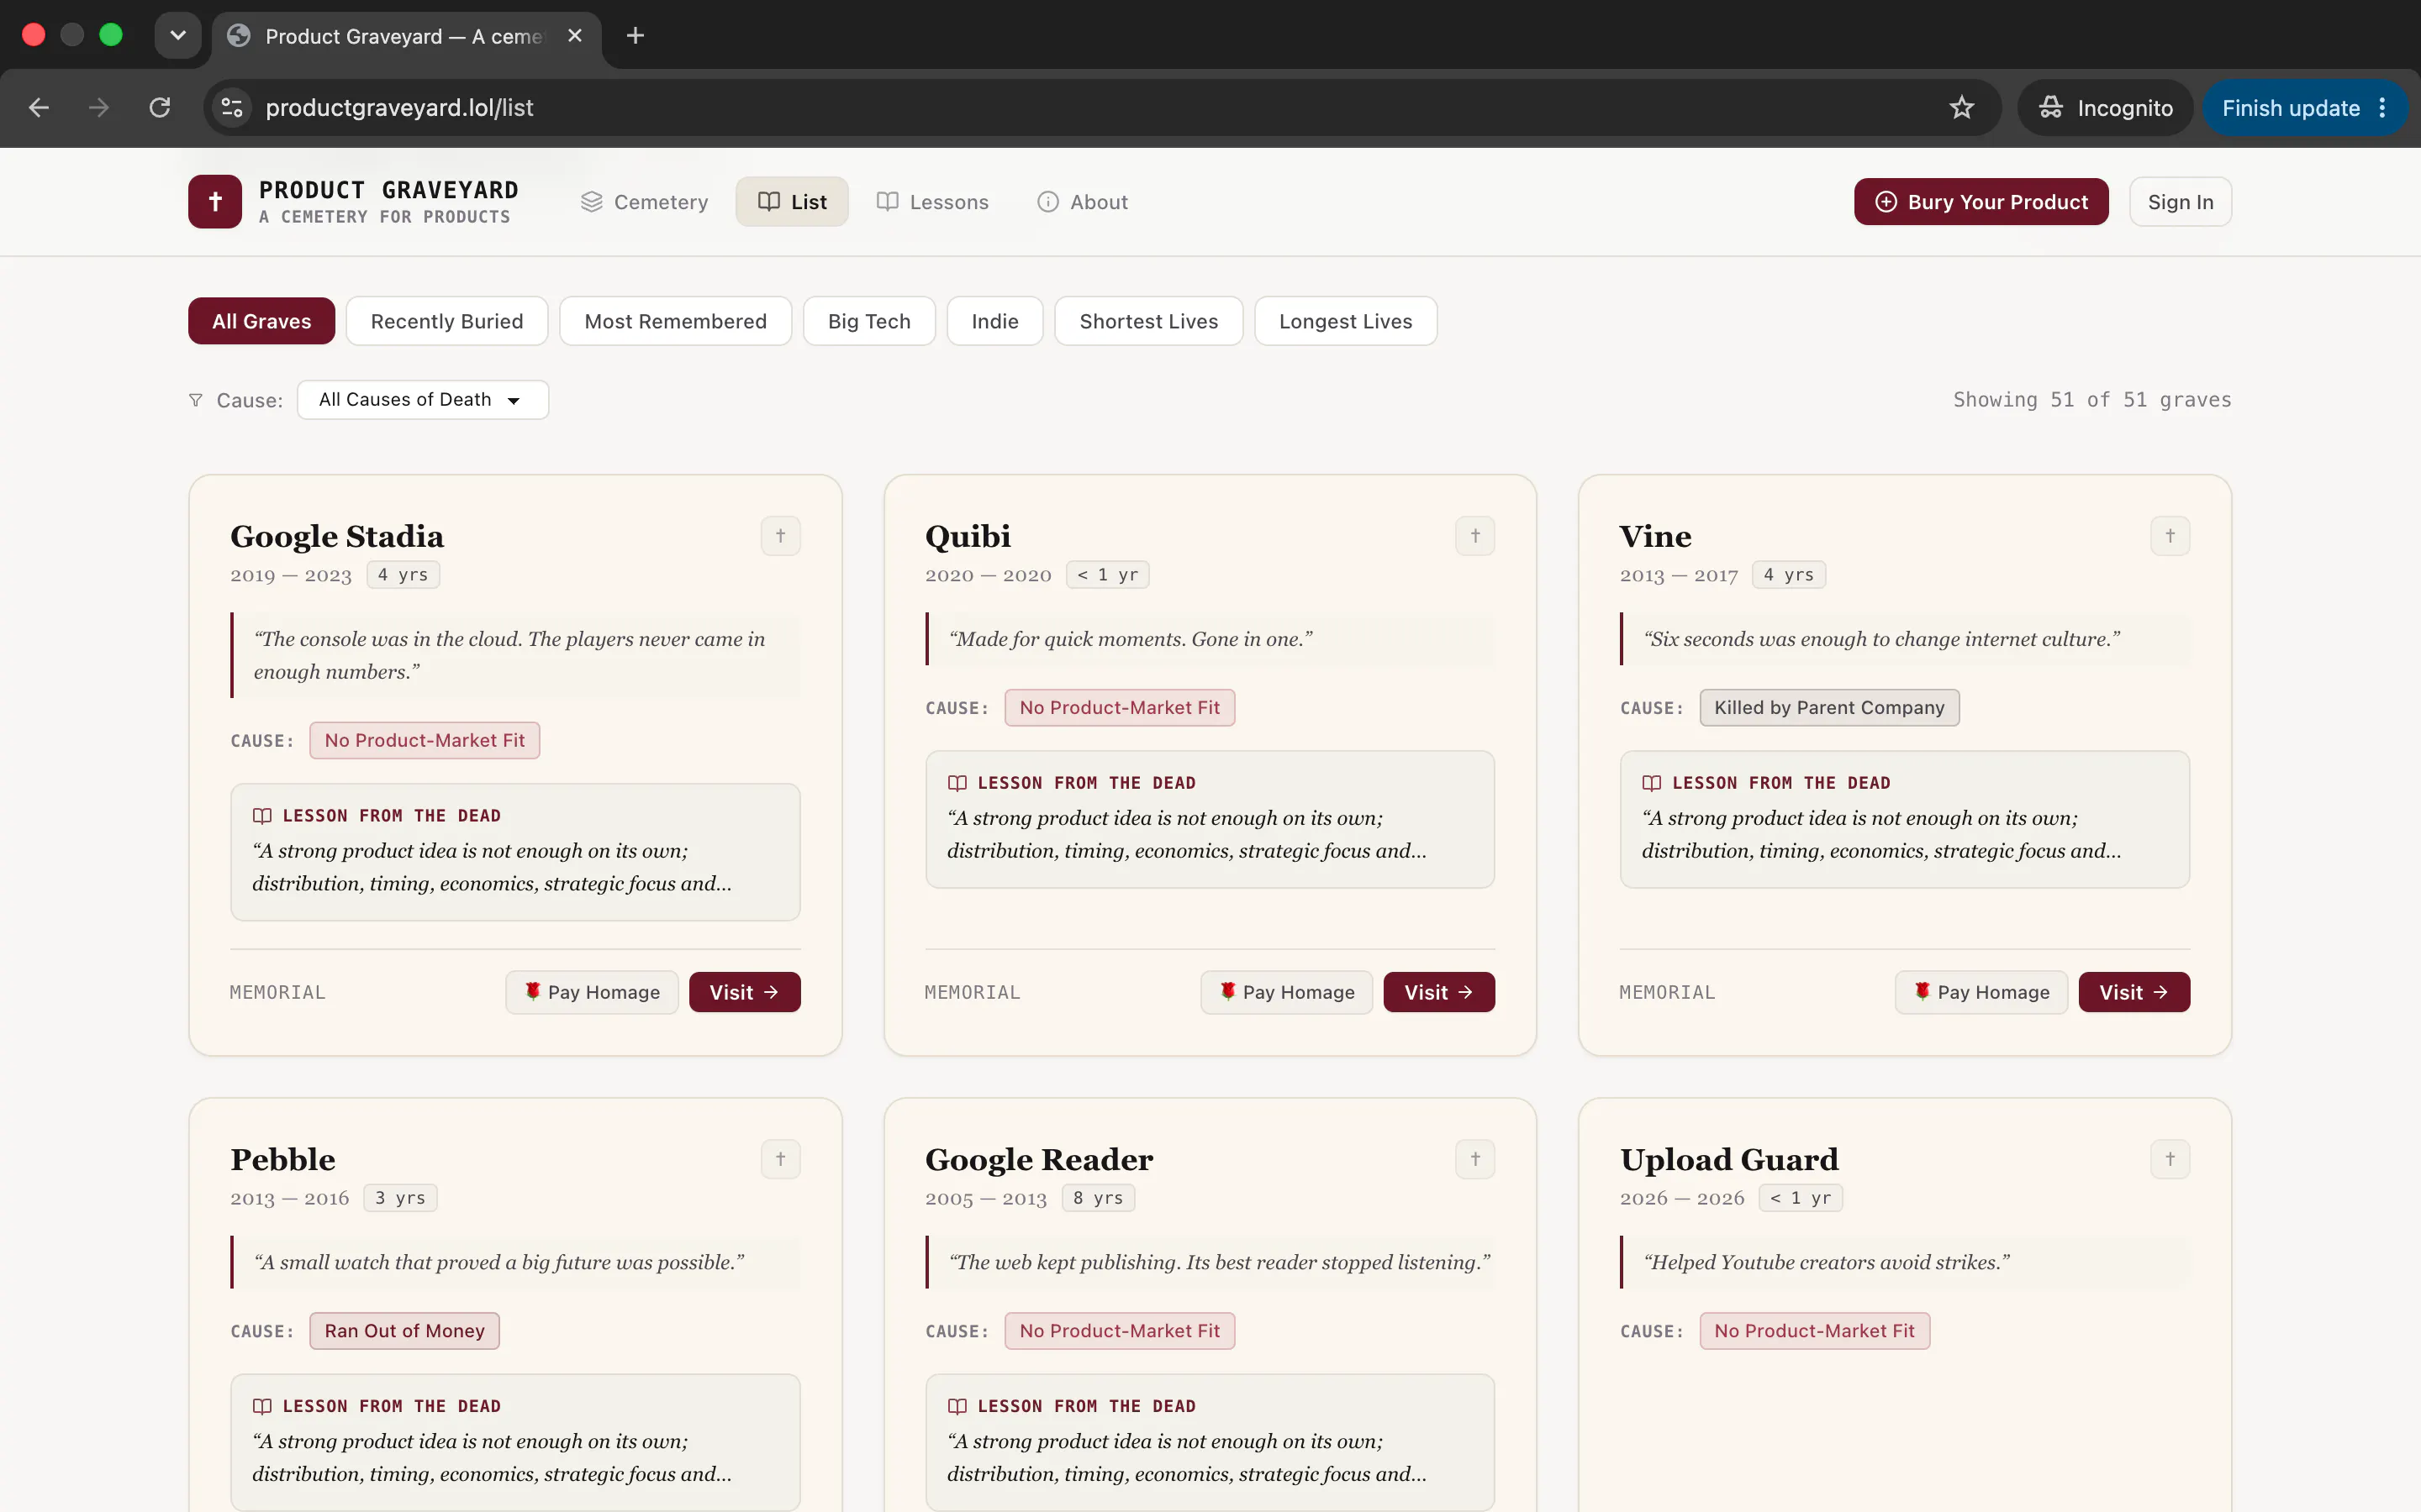Click the Product Graveyard cross logo
The image size is (2421, 1512).
click(x=215, y=201)
